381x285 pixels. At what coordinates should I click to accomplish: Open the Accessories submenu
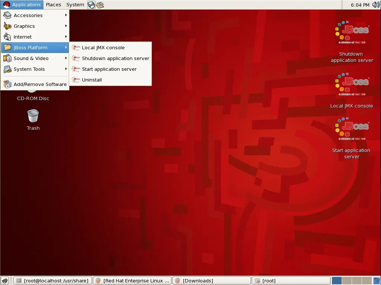pyautogui.click(x=35, y=15)
